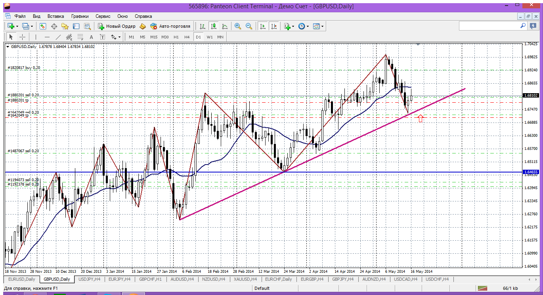Viewport: 543px width, 295px height.
Task: Toggle chart shift button
Action: tap(274, 26)
